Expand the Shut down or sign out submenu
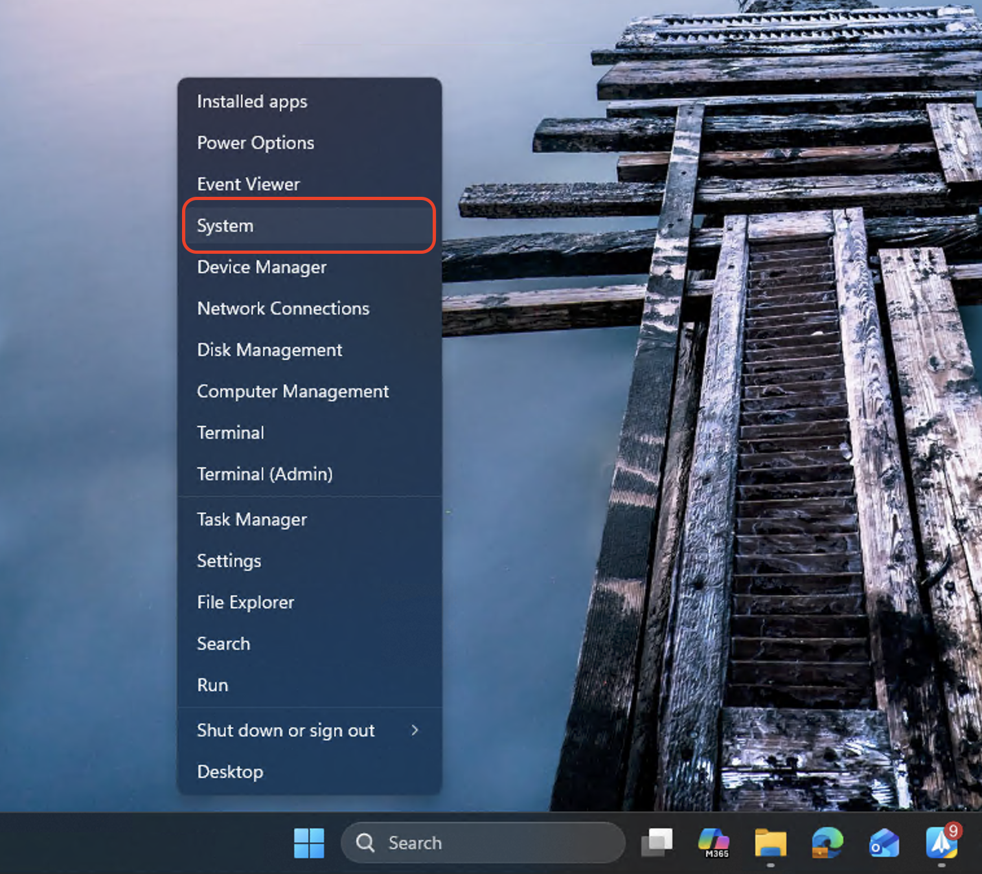982x874 pixels. click(x=310, y=730)
